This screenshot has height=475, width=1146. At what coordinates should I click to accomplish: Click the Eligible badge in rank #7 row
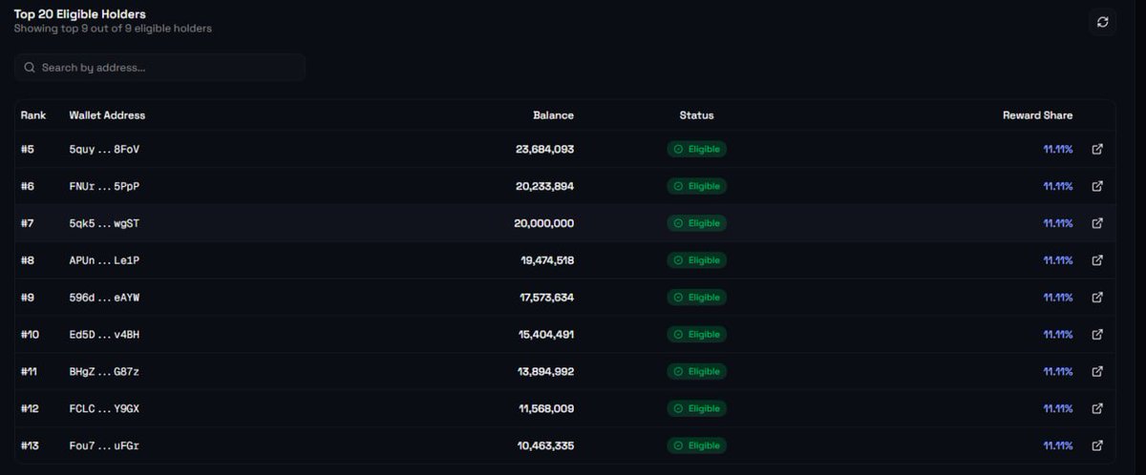click(x=696, y=223)
